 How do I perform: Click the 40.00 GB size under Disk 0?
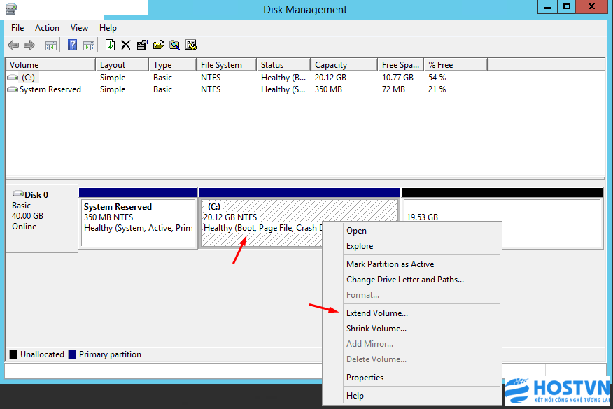pos(27,216)
